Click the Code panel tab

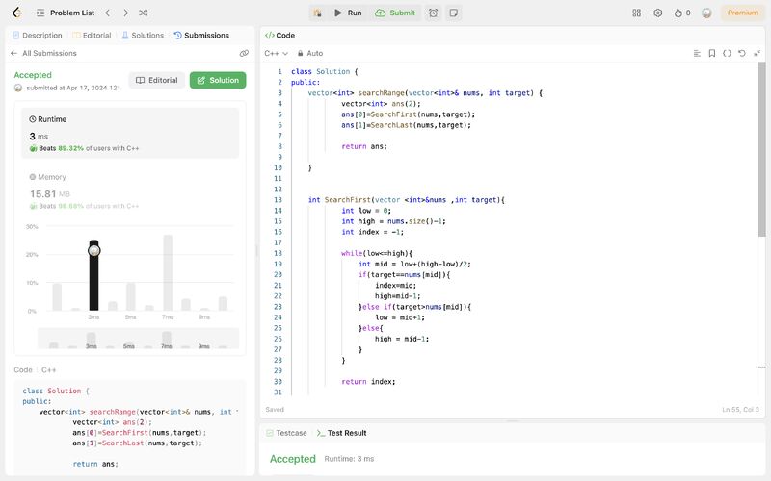(279, 36)
